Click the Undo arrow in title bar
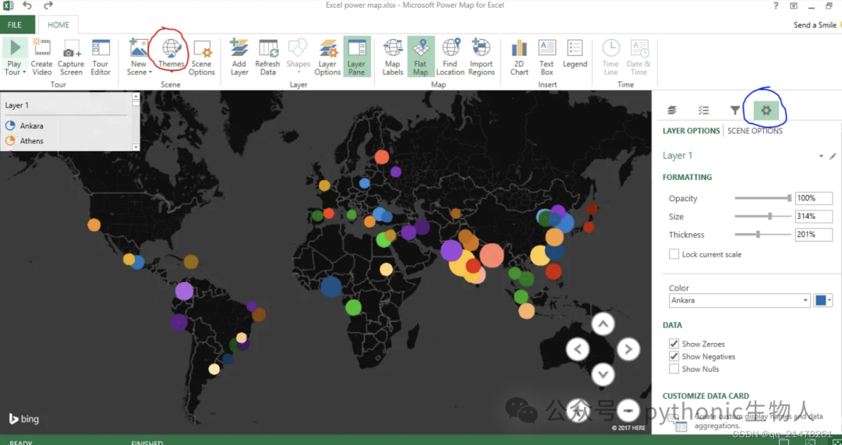This screenshot has height=445, width=842. [x=27, y=6]
